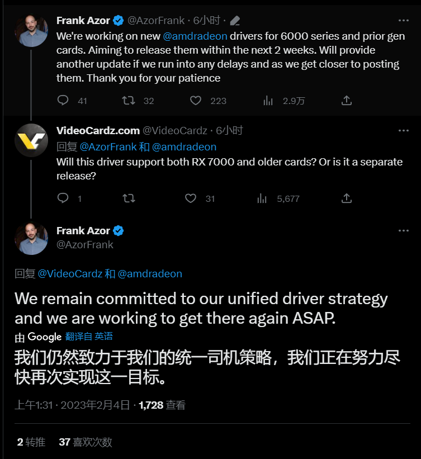Image resolution: width=421 pixels, height=459 pixels.
Task: Reply to Frank Azor's first tweet
Action: tap(63, 101)
